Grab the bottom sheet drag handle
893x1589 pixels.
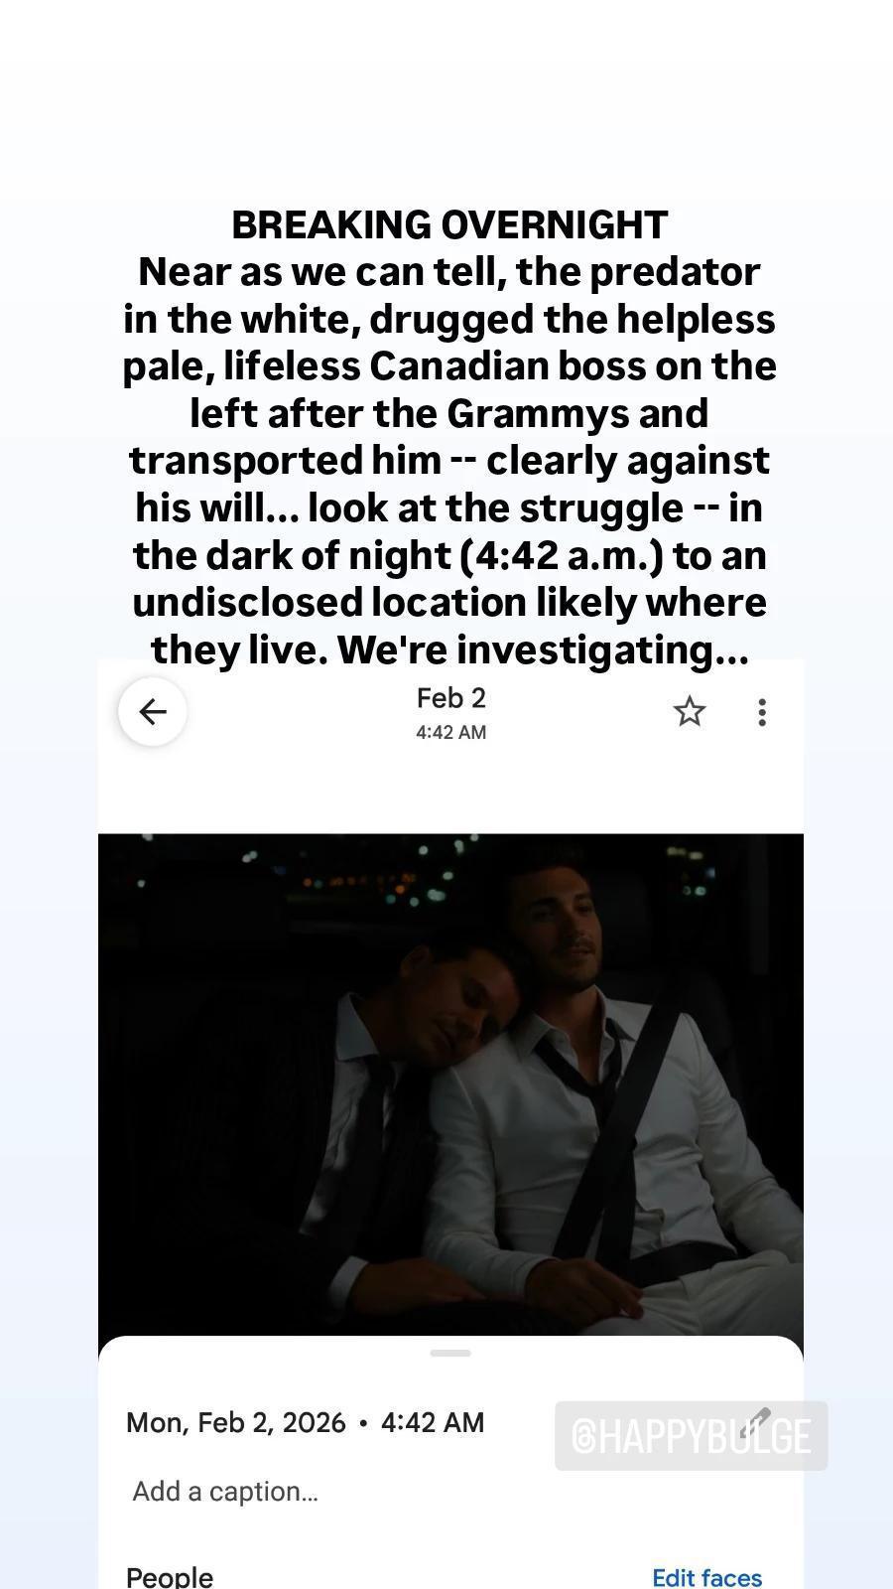450,1353
